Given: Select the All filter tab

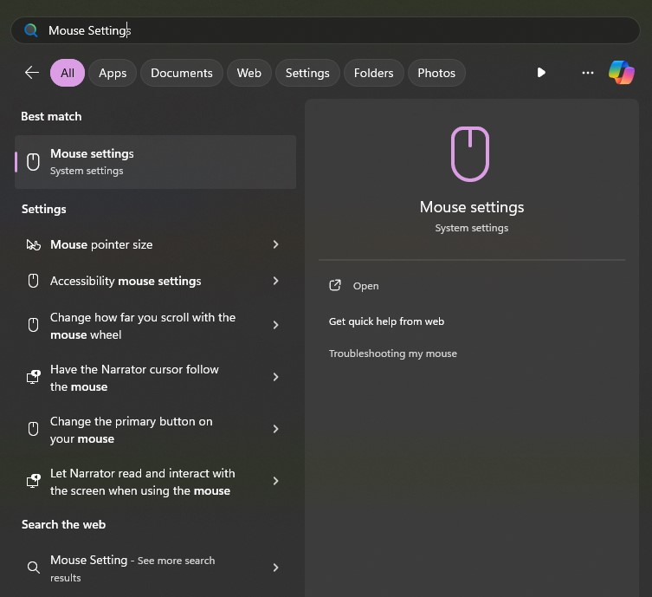Looking at the screenshot, I should click(x=68, y=73).
